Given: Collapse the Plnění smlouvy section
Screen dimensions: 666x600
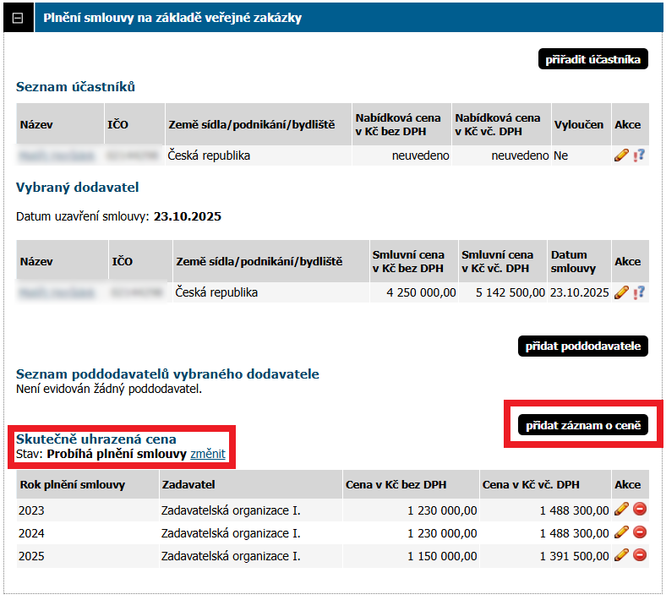Looking at the screenshot, I should pyautogui.click(x=18, y=18).
